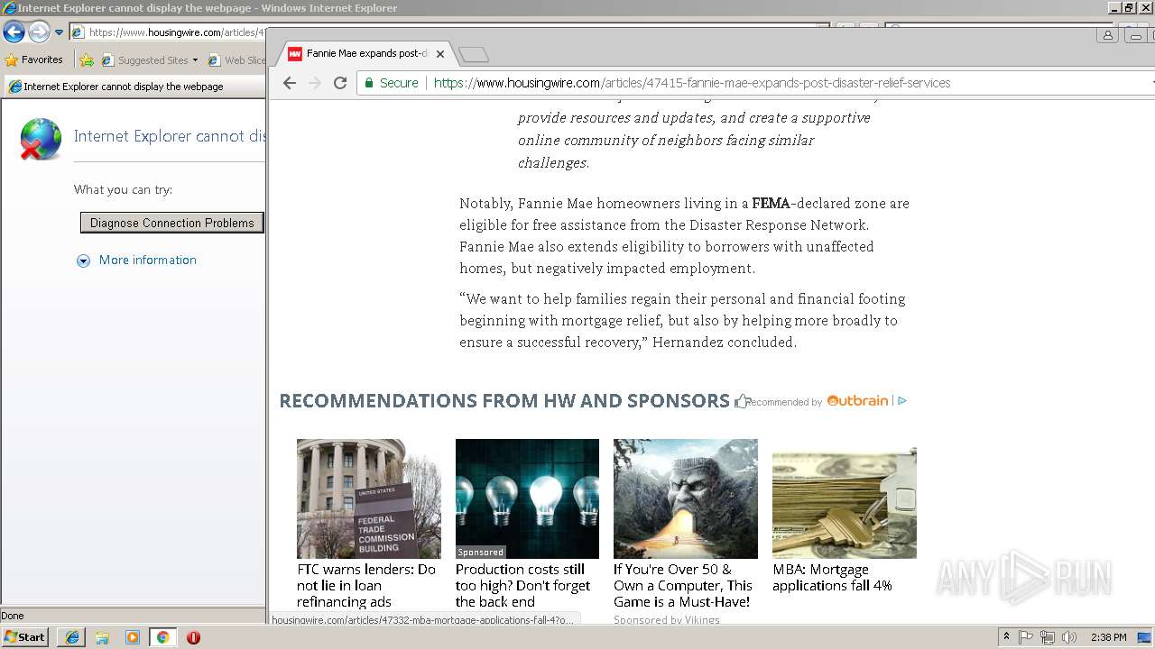Open the Chrome profile user icon
This screenshot has height=649, width=1155.
1107,35
